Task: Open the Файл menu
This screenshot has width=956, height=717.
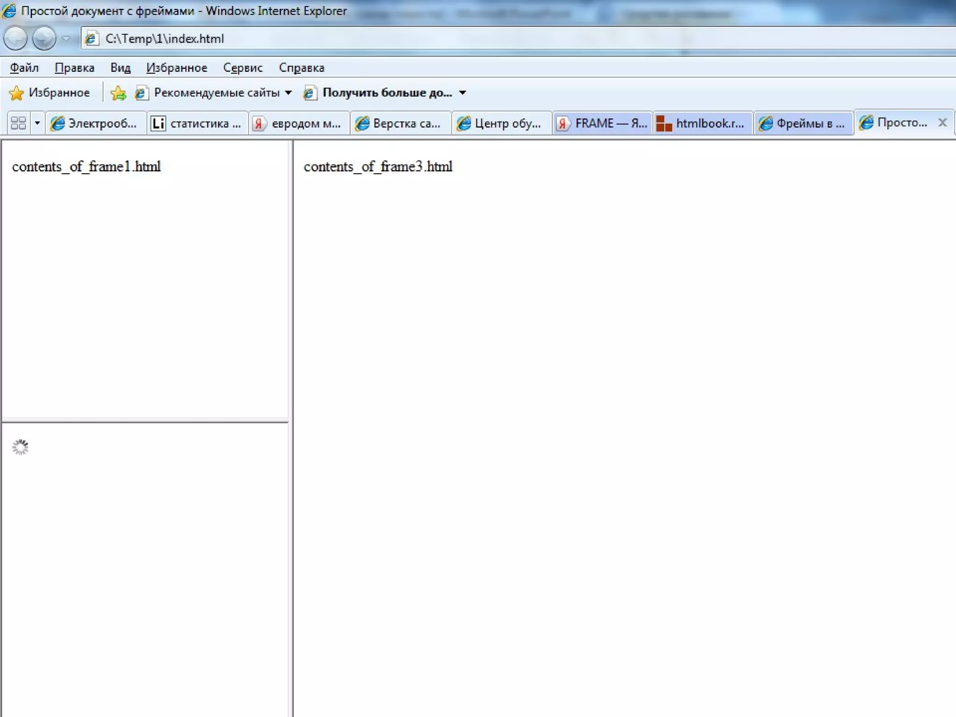Action: click(24, 68)
